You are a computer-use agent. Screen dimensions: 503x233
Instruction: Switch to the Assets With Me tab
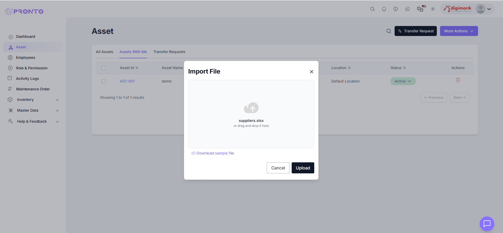pos(133,52)
